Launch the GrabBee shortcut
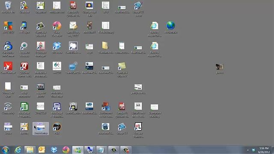The image size is (274, 154). (24, 7)
